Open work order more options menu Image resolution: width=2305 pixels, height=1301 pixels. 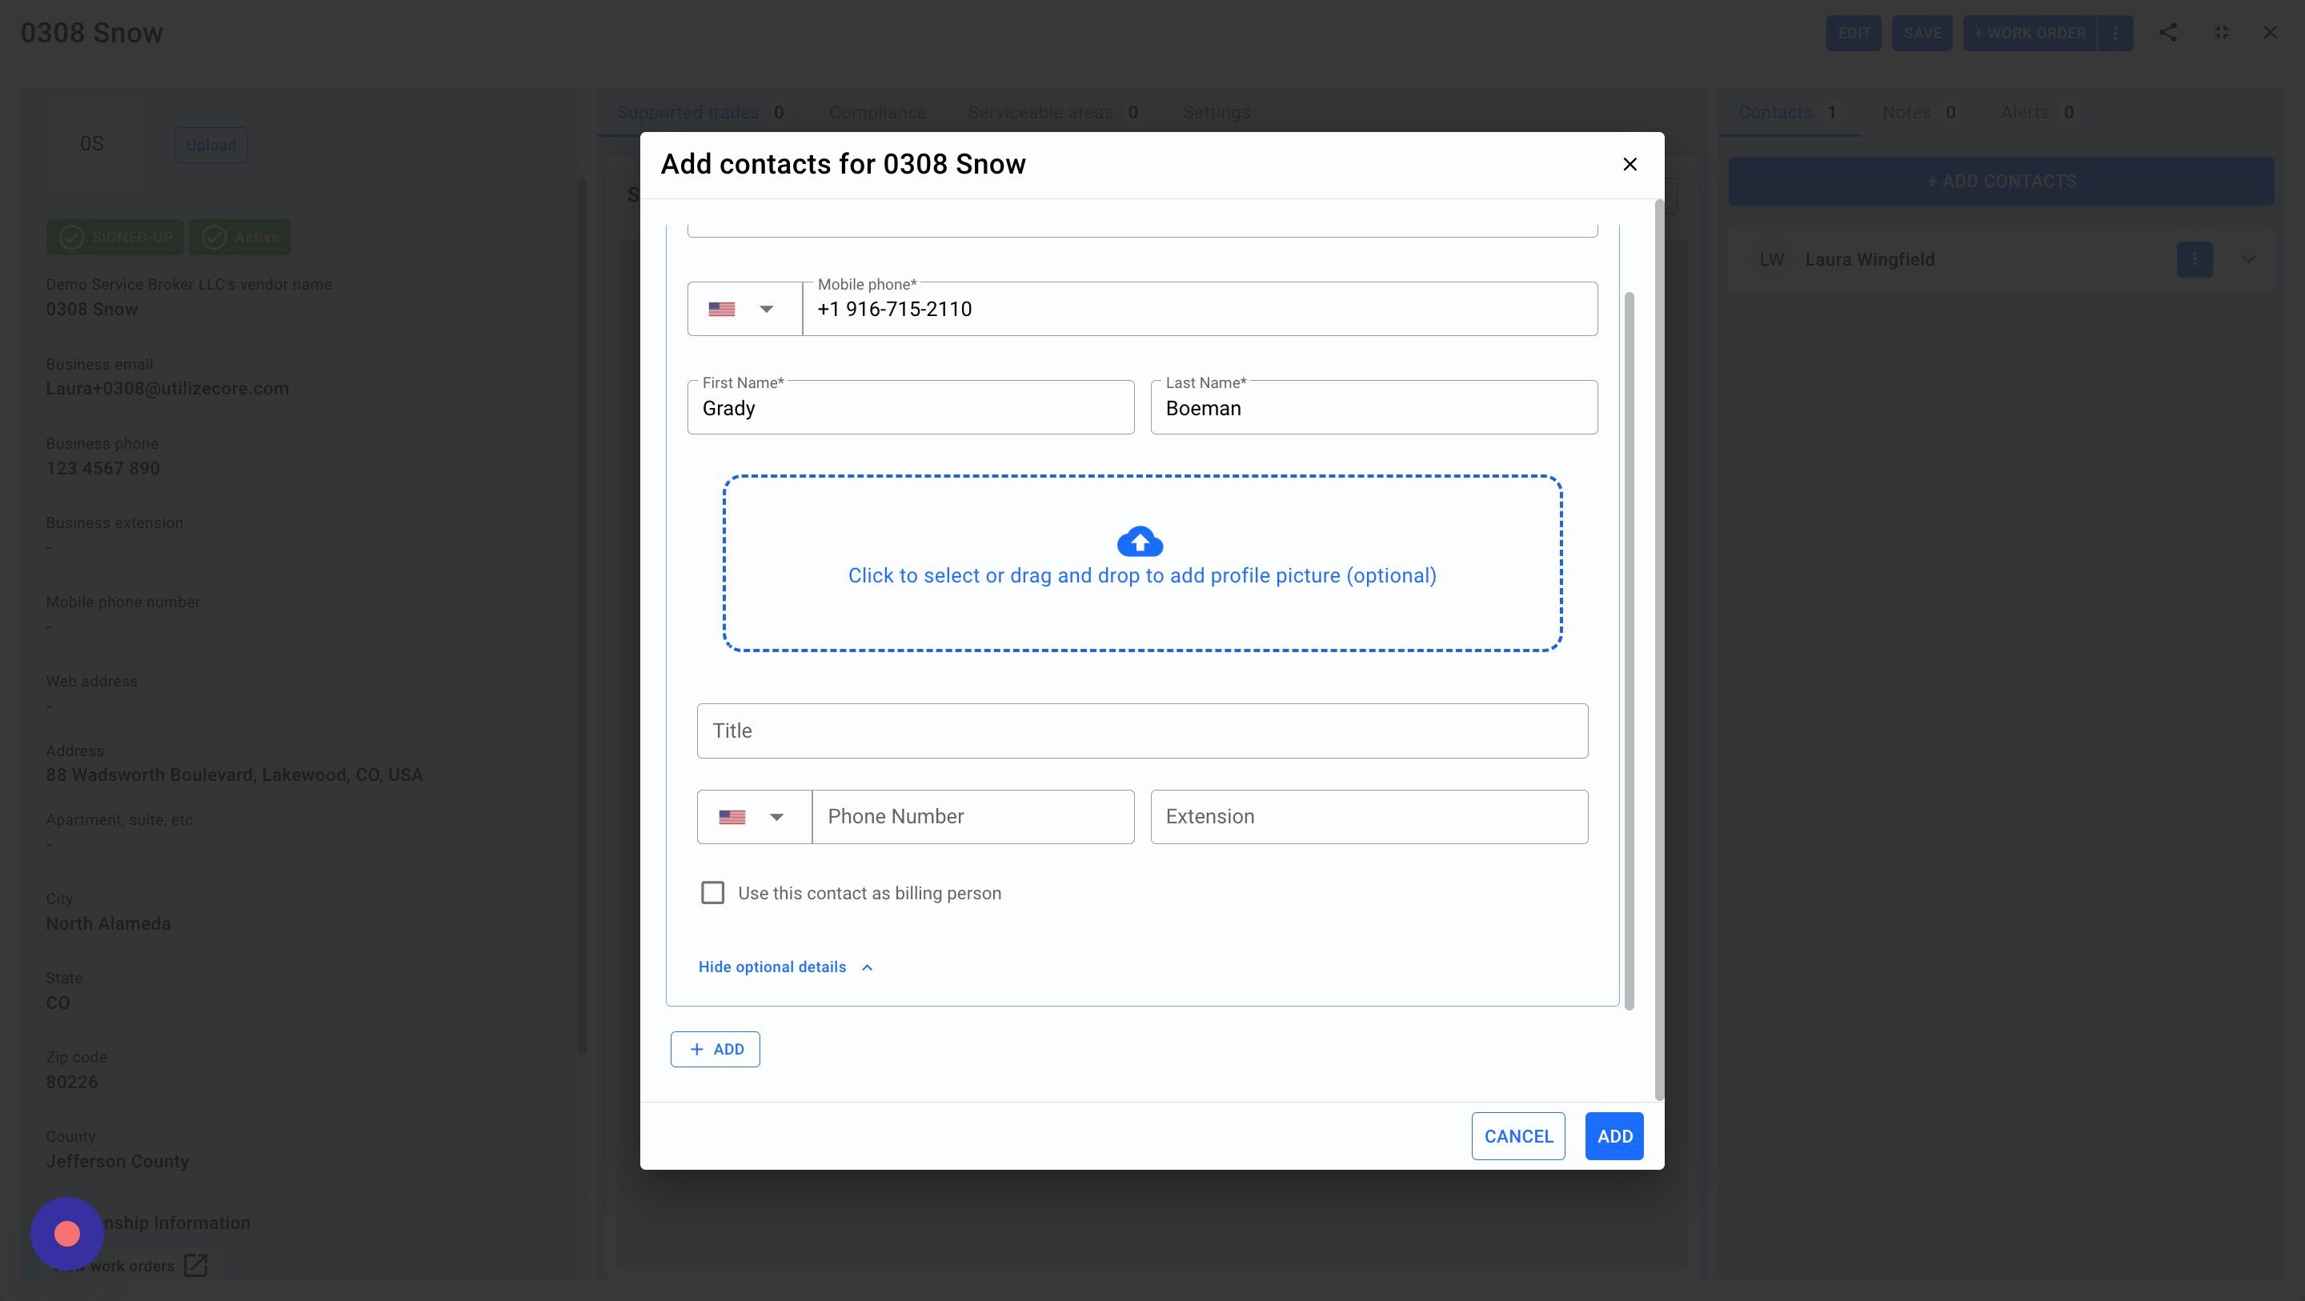(2115, 33)
